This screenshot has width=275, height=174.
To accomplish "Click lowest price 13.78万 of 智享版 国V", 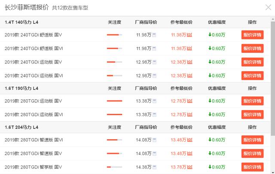I will click(179, 167).
